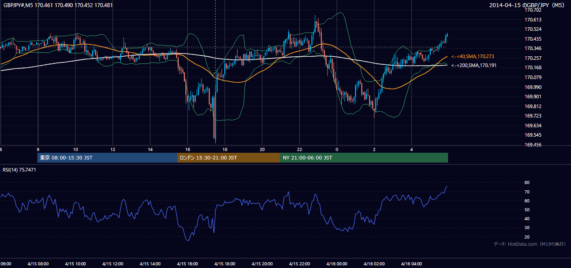Click the RSI 80 level label
571x268 pixels.
point(527,183)
